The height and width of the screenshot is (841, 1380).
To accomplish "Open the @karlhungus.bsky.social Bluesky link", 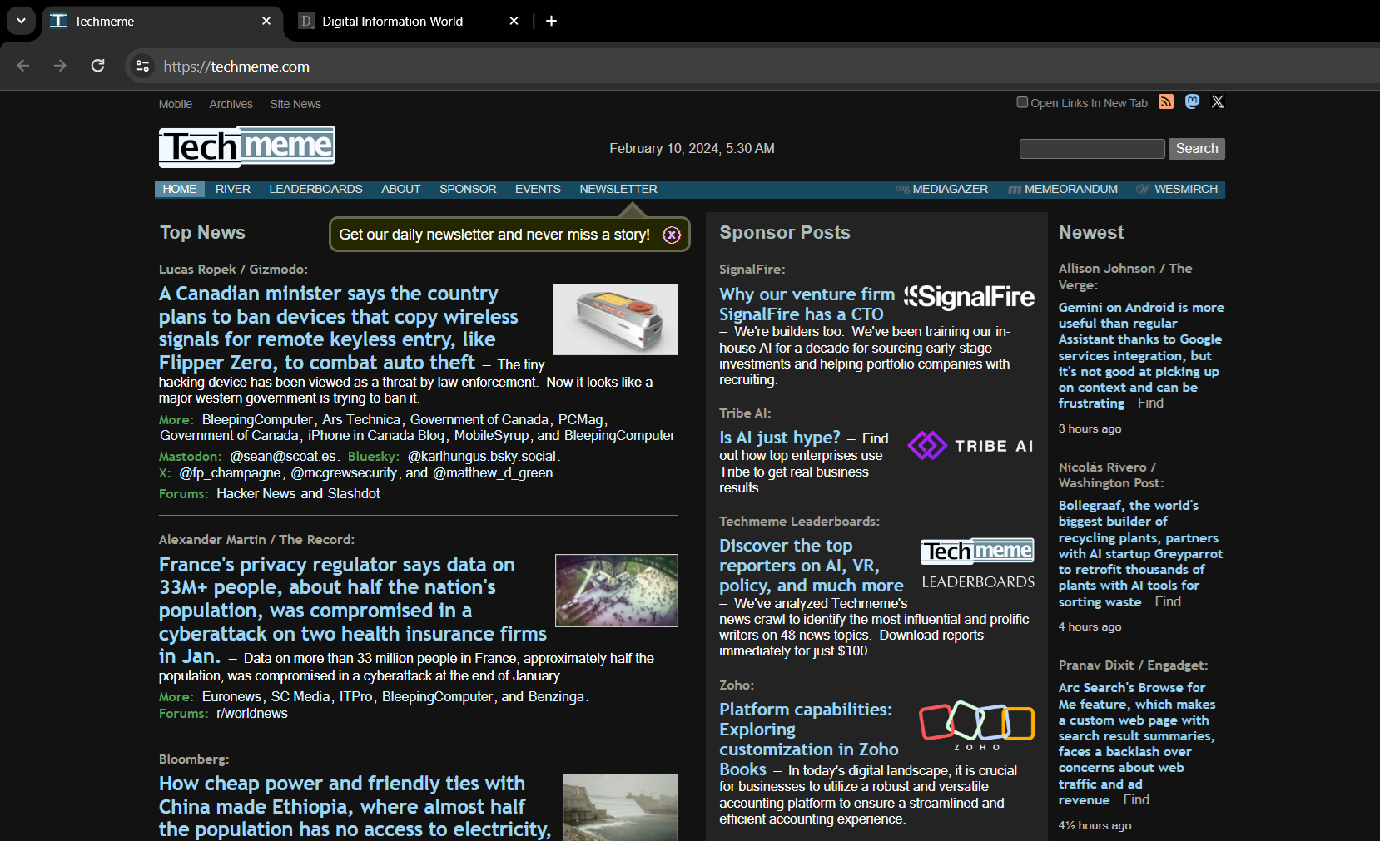I will pyautogui.click(x=482, y=457).
